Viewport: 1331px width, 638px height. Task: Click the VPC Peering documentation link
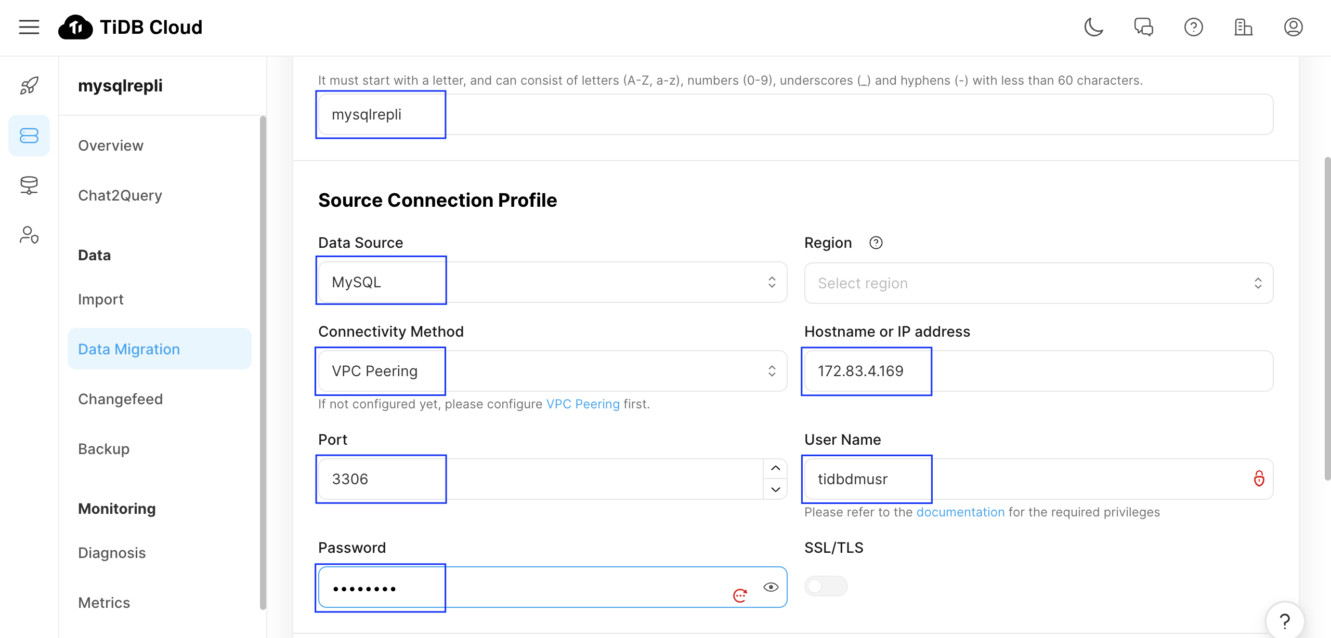pyautogui.click(x=583, y=403)
